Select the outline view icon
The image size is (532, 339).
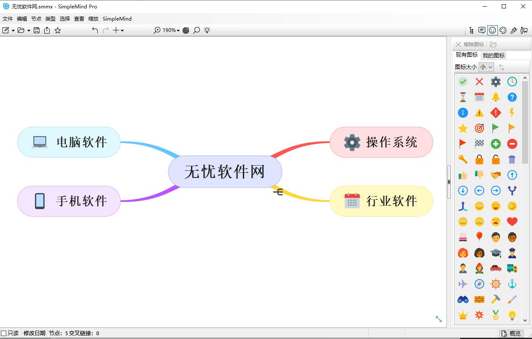tap(471, 30)
